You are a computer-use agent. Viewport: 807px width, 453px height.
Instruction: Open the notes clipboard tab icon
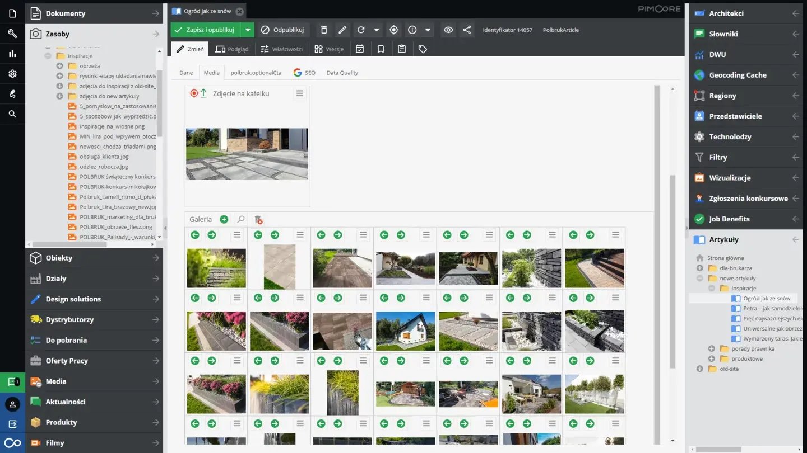[x=402, y=49]
